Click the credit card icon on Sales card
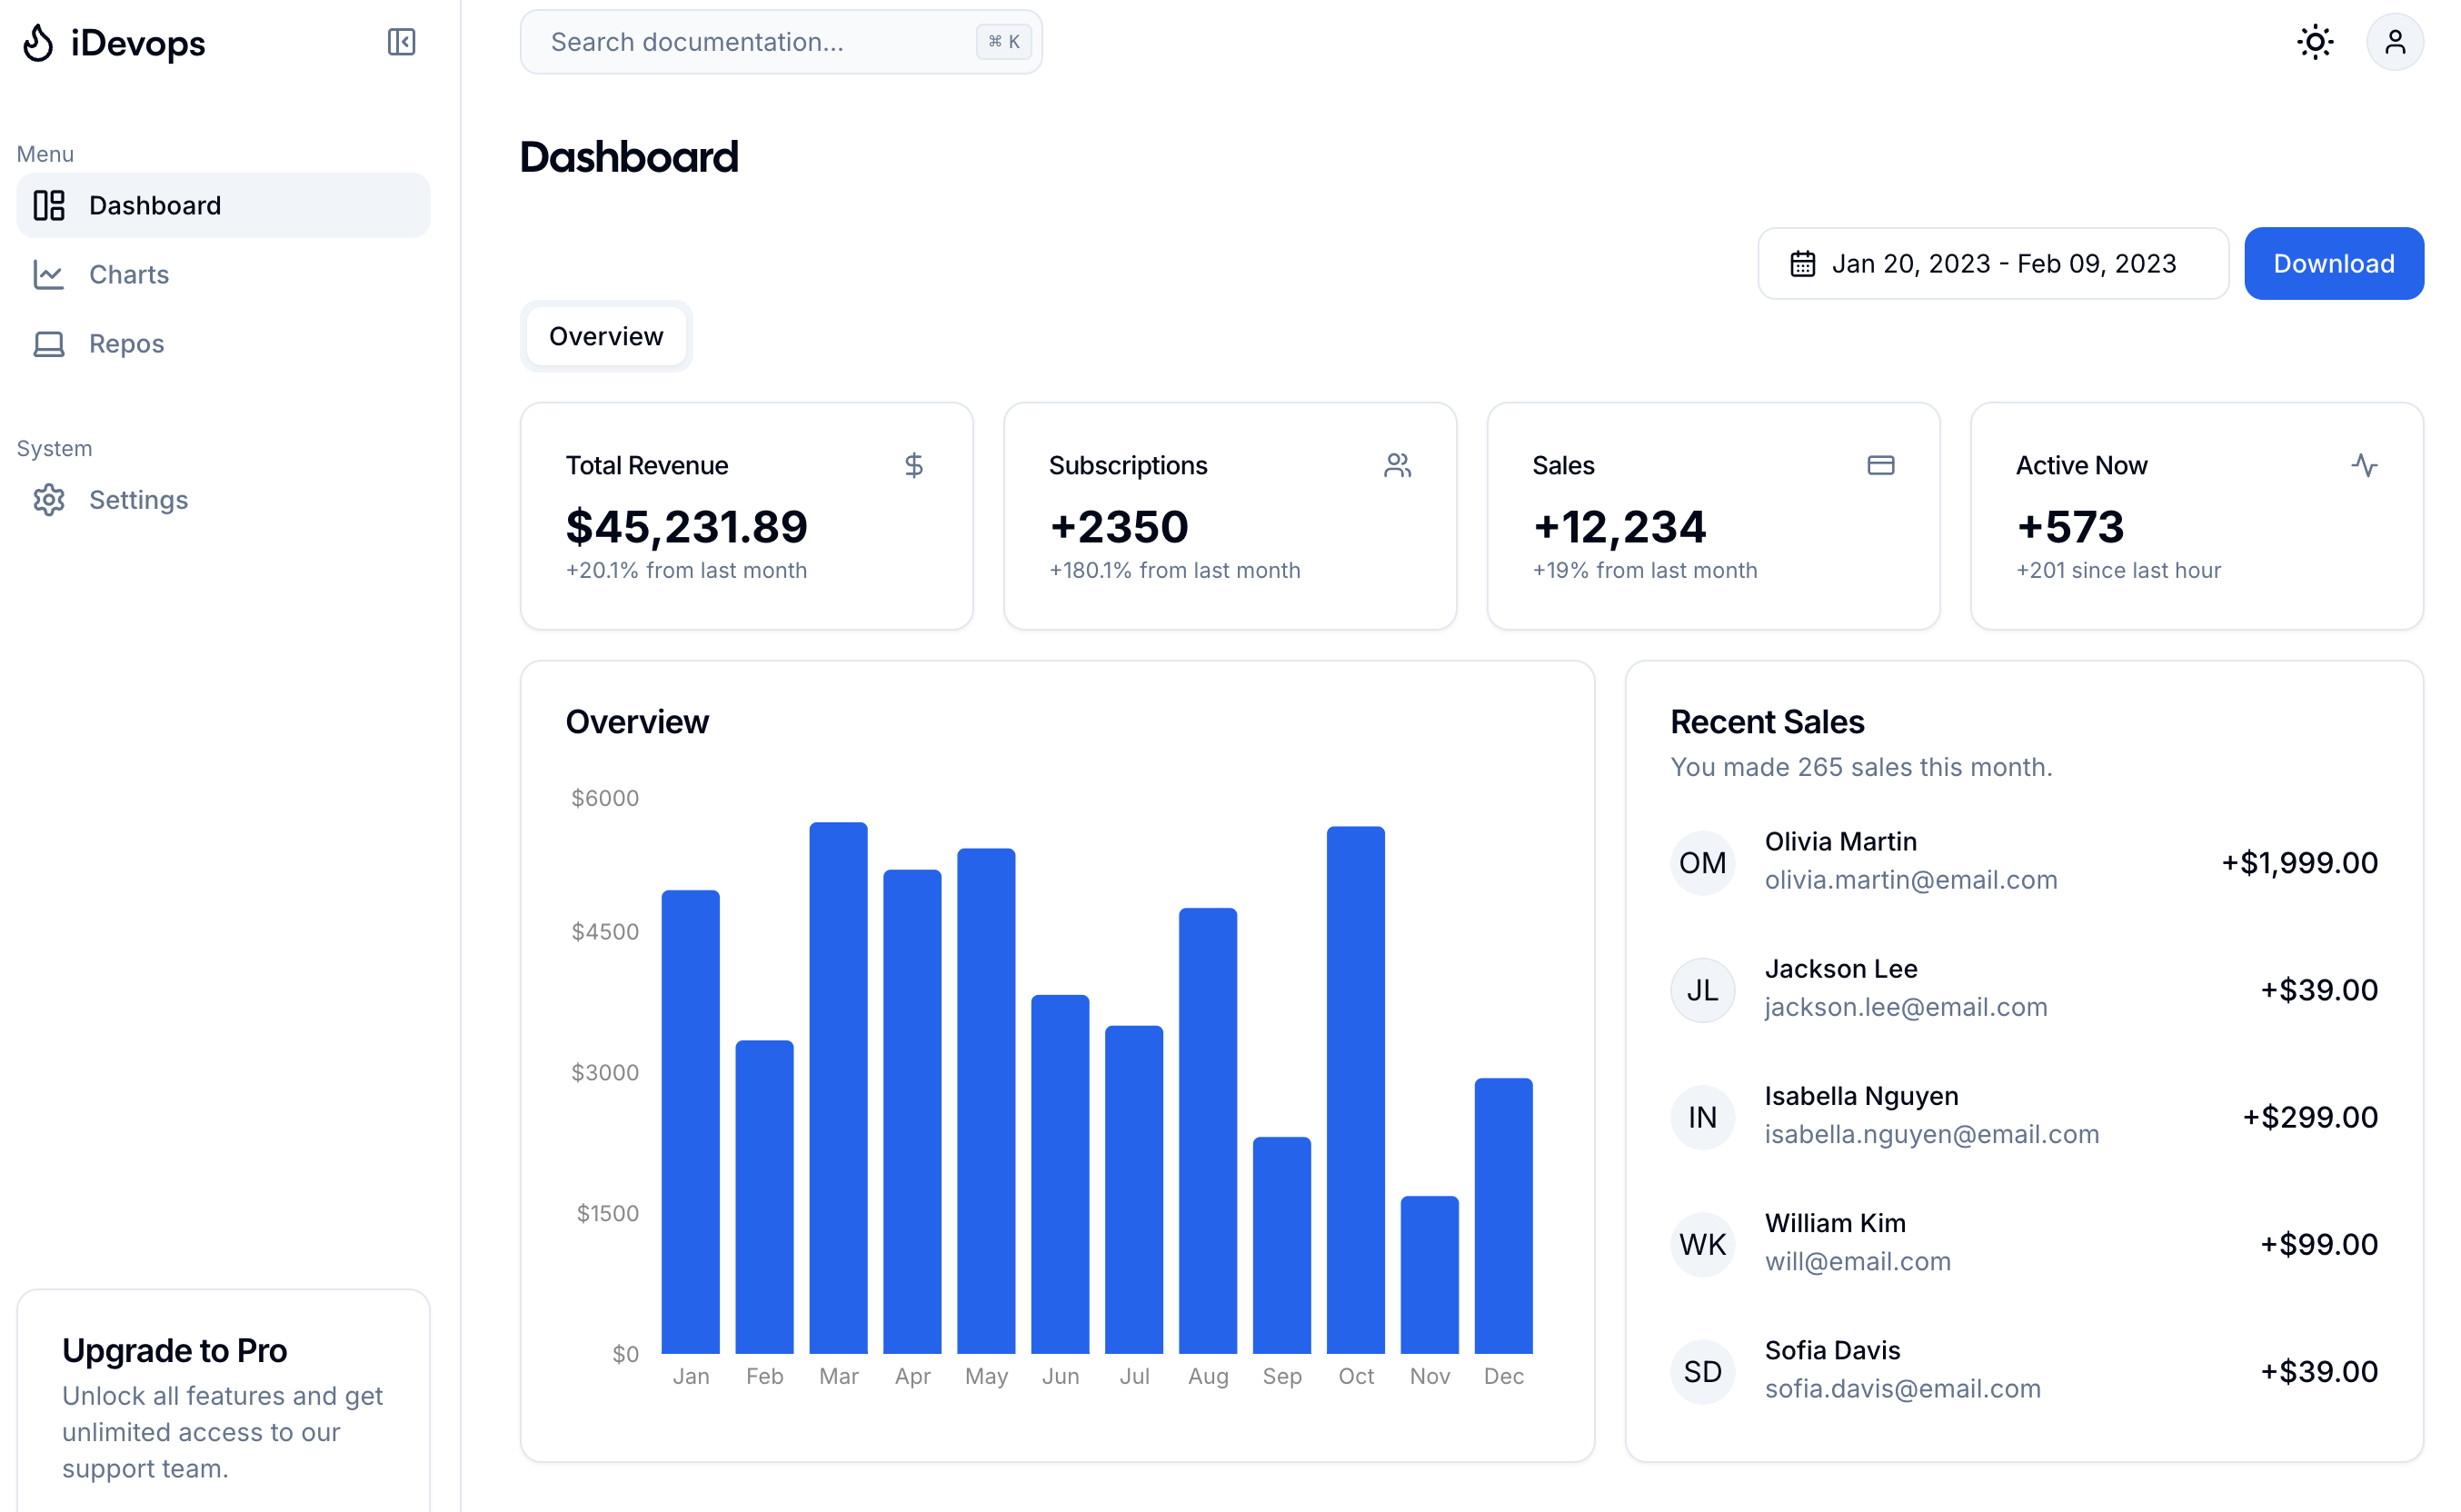Image resolution: width=2461 pixels, height=1512 pixels. click(1880, 465)
